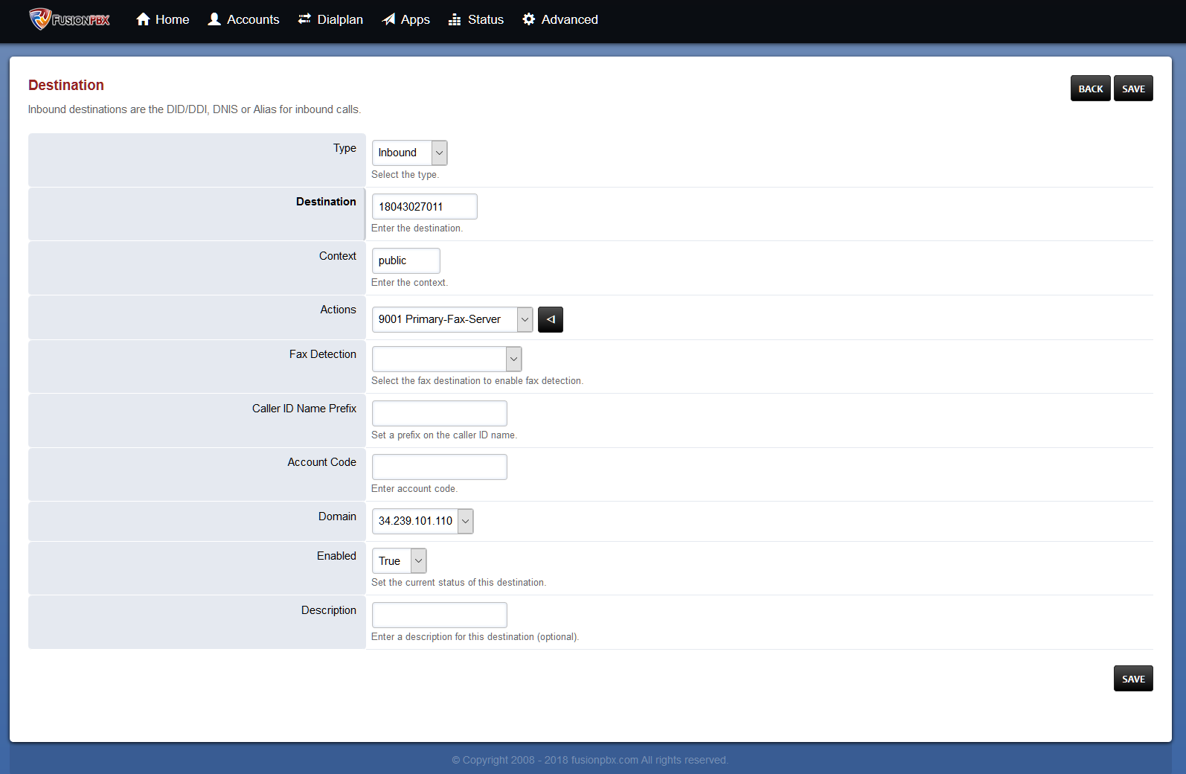
Task: Click the bottom SAVE button
Action: click(1133, 679)
